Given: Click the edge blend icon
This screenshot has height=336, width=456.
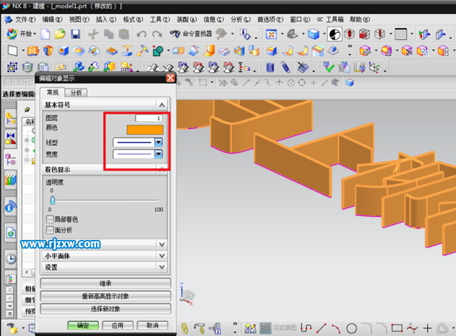Looking at the screenshot, I should 272,51.
